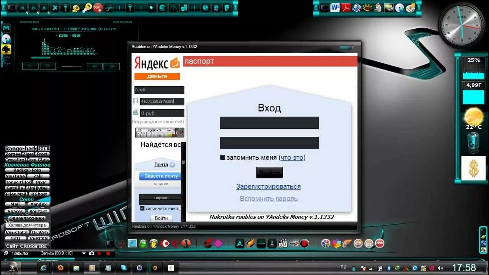Image resolution: width=489 pixels, height=275 pixels.
Task: Open the 'что это' link
Action: click(292, 157)
